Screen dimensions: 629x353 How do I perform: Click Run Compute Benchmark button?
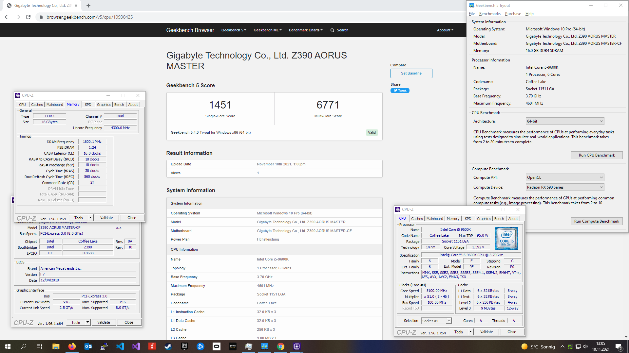(x=597, y=221)
